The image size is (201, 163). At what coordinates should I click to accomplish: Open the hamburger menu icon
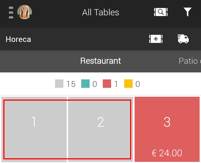pos(11,13)
